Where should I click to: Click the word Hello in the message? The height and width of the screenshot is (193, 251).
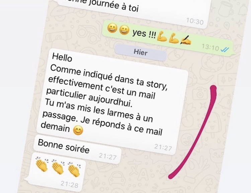[62, 57]
